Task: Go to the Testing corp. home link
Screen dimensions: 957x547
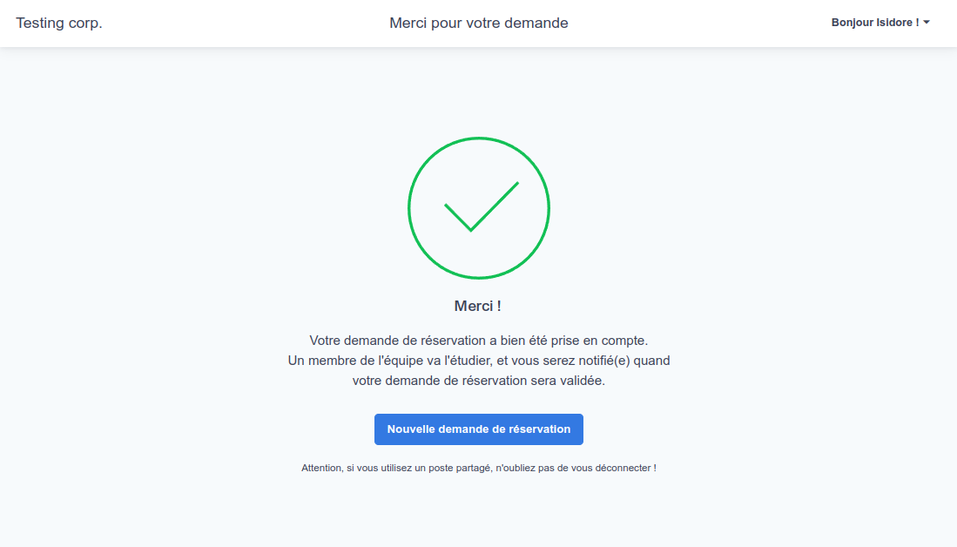Action: pos(59,23)
